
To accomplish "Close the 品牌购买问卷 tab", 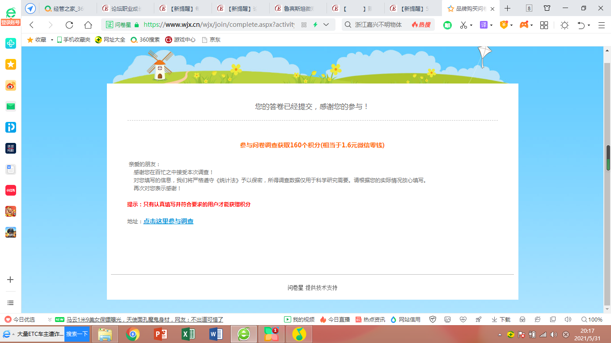I will (492, 8).
